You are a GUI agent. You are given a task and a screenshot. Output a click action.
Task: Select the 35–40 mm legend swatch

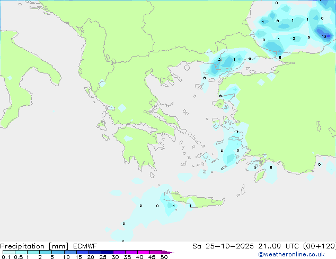coord(131,252)
